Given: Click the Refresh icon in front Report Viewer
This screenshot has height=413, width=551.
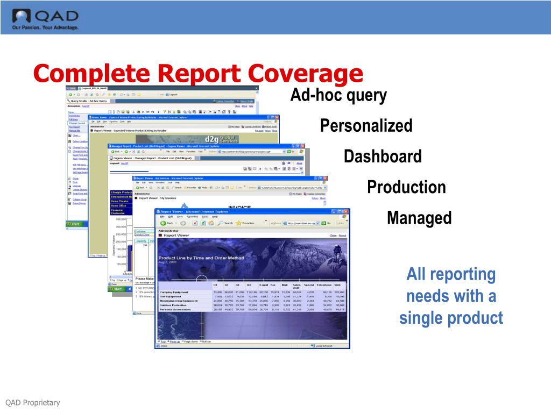Looking at the screenshot, I should coord(203,223).
